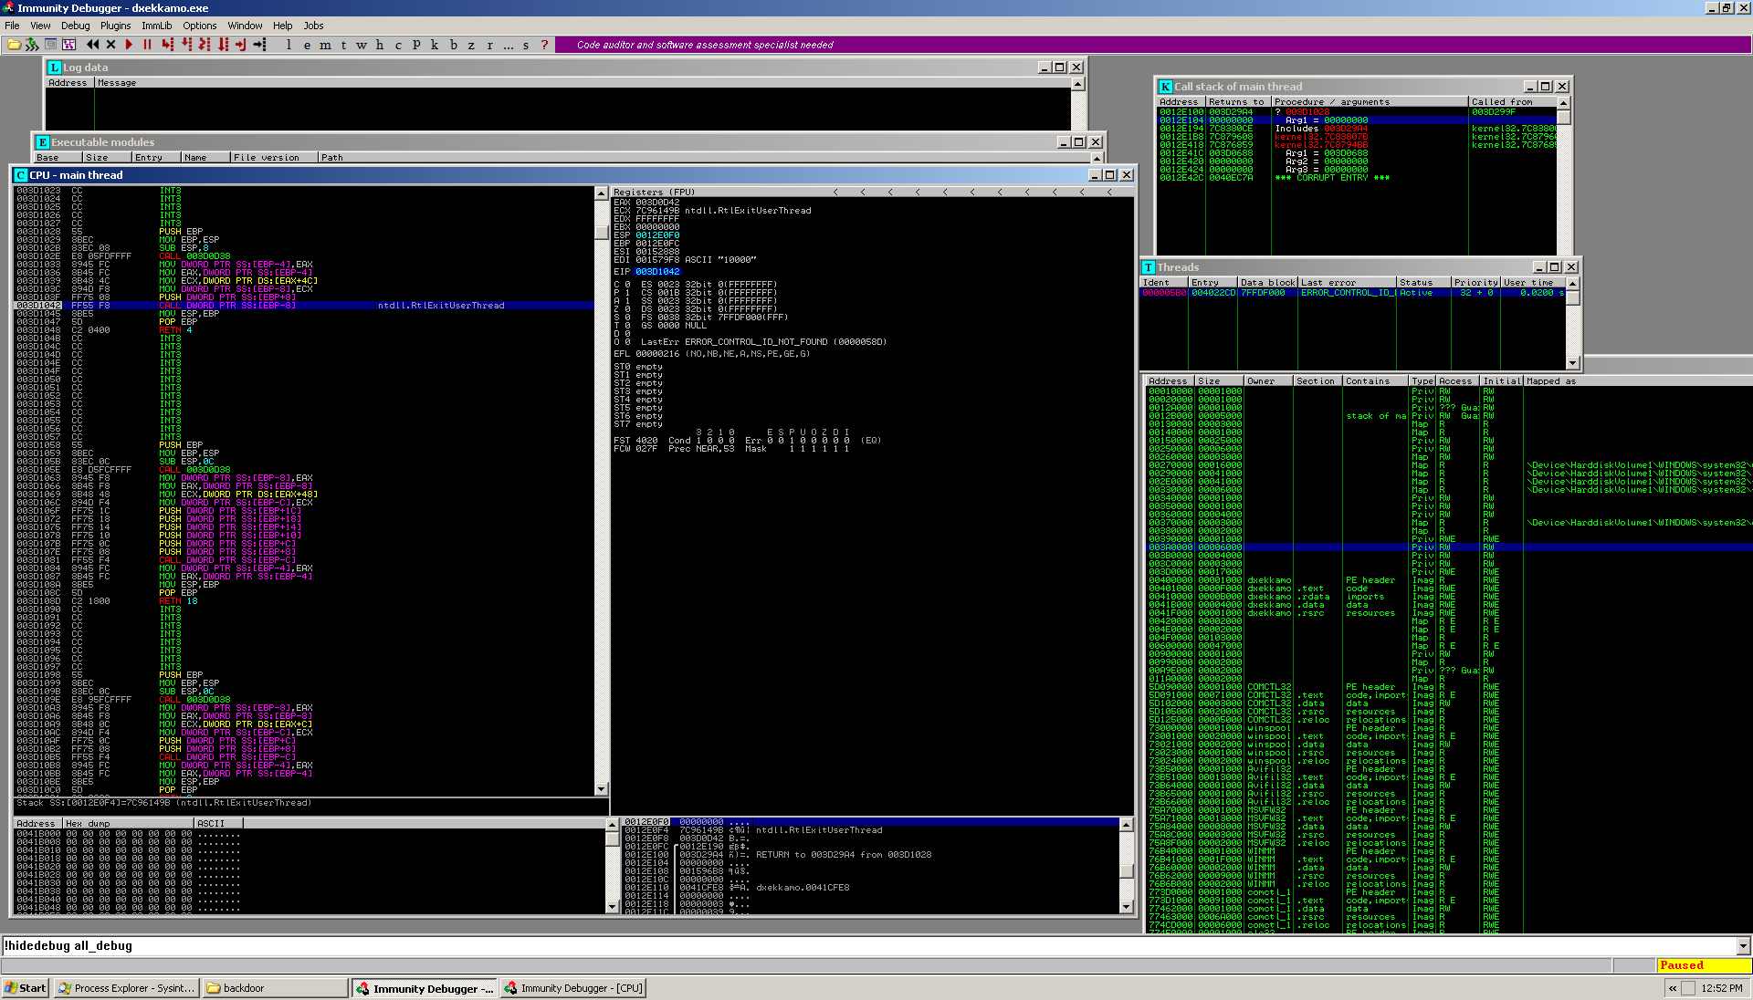Select the highlighted CALL at 003D1042 line

(305, 306)
